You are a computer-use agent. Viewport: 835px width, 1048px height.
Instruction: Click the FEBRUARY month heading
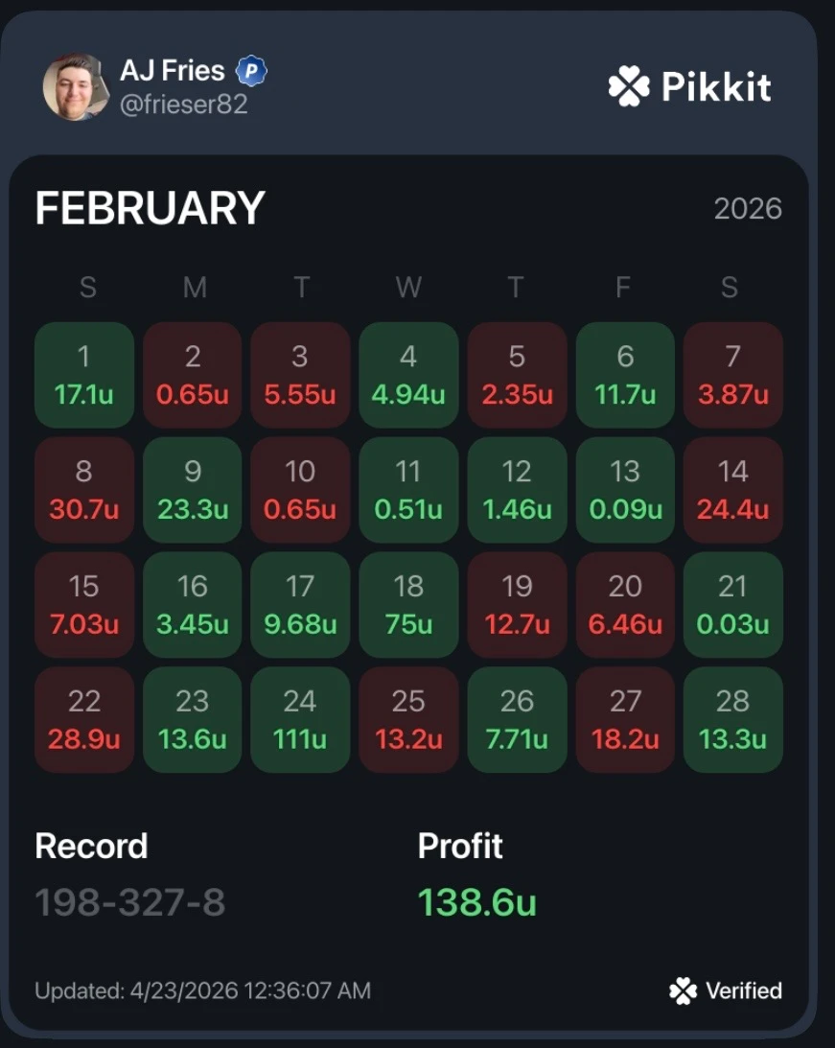pyautogui.click(x=151, y=208)
